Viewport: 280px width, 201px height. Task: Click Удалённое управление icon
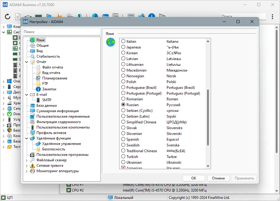(38, 144)
